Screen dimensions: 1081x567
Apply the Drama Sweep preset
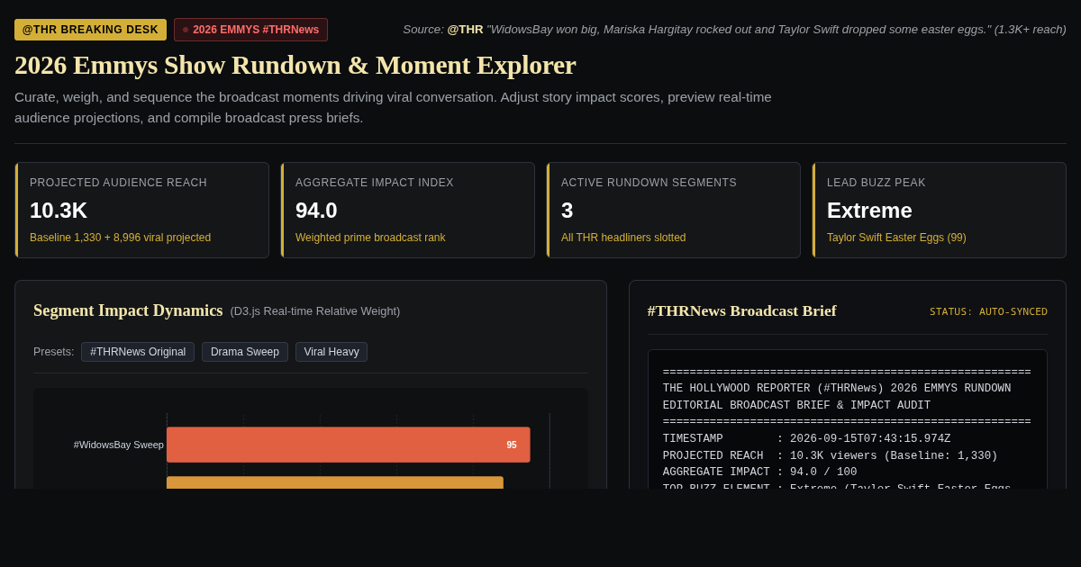coord(245,352)
